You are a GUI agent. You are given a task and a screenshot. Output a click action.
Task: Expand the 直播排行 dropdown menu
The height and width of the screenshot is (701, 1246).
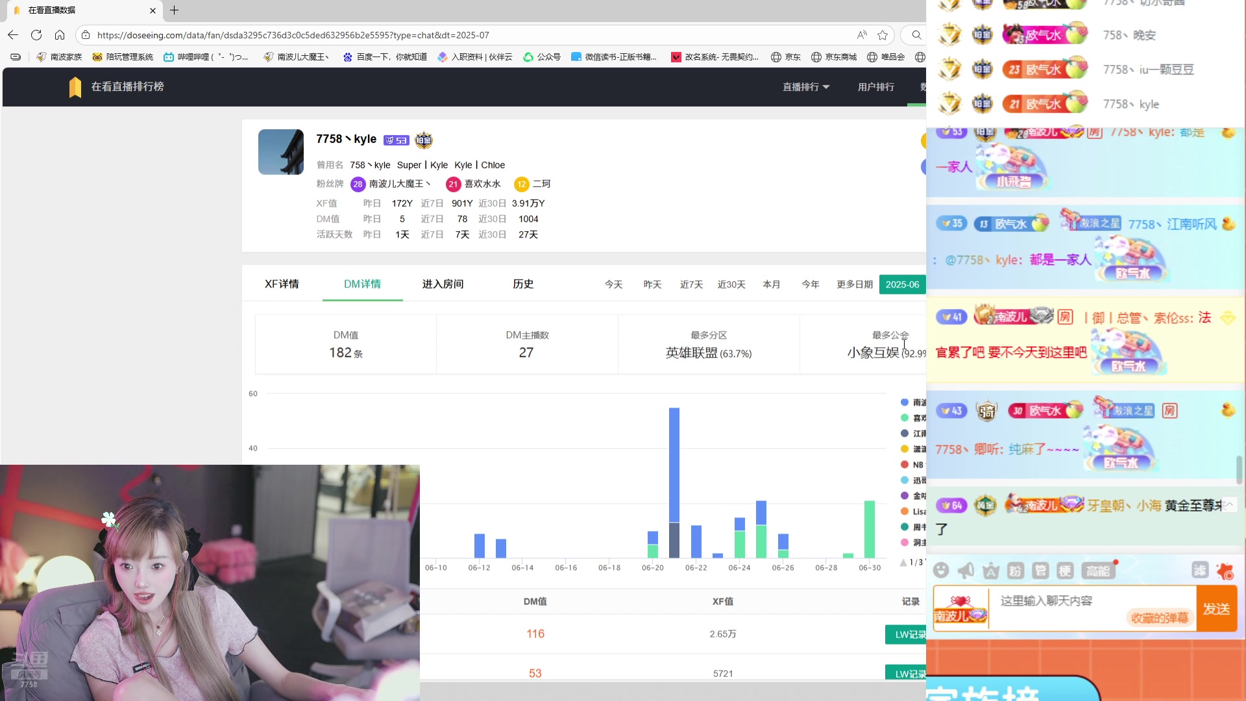(806, 87)
